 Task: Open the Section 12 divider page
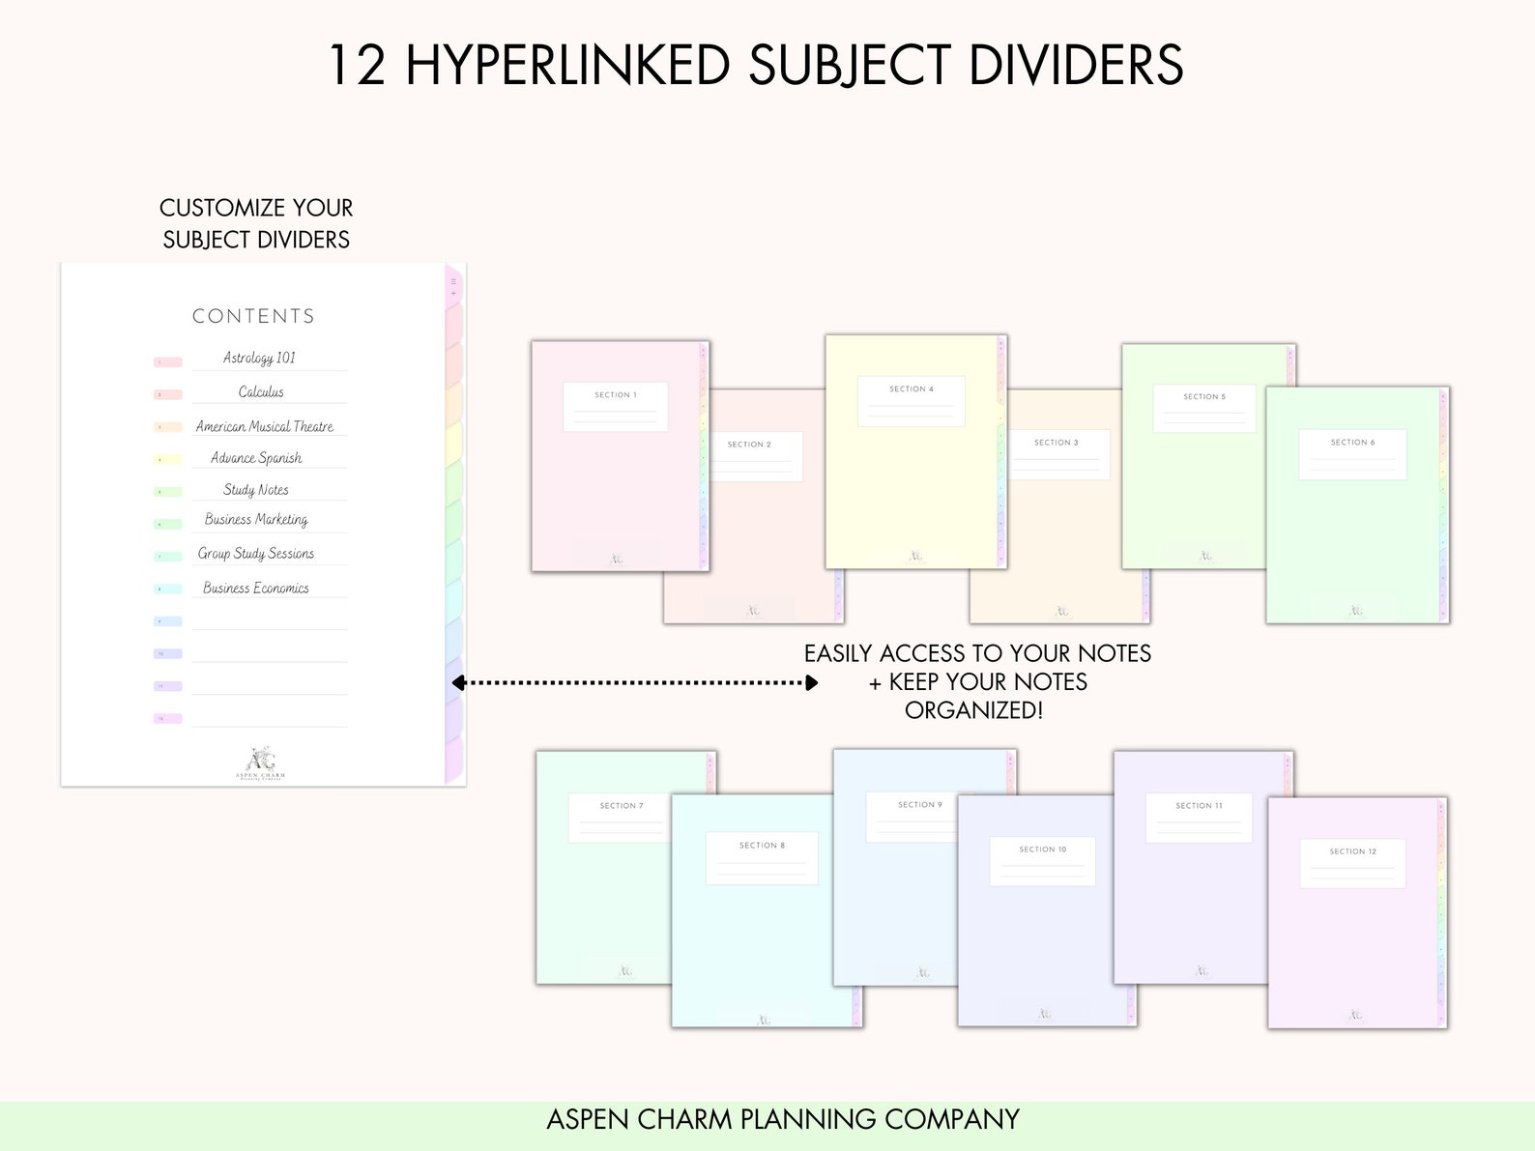point(1357,913)
